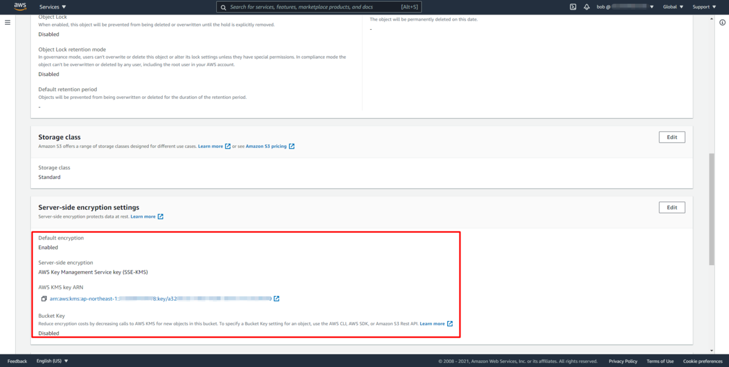Click external-link icon beside Amazon S3 pricing
Image resolution: width=729 pixels, height=367 pixels.
pos(292,146)
